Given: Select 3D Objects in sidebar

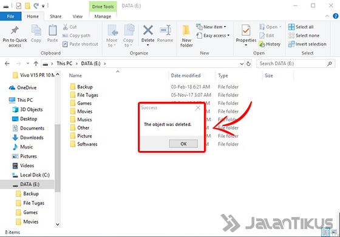Looking at the screenshot, I should [27, 110].
